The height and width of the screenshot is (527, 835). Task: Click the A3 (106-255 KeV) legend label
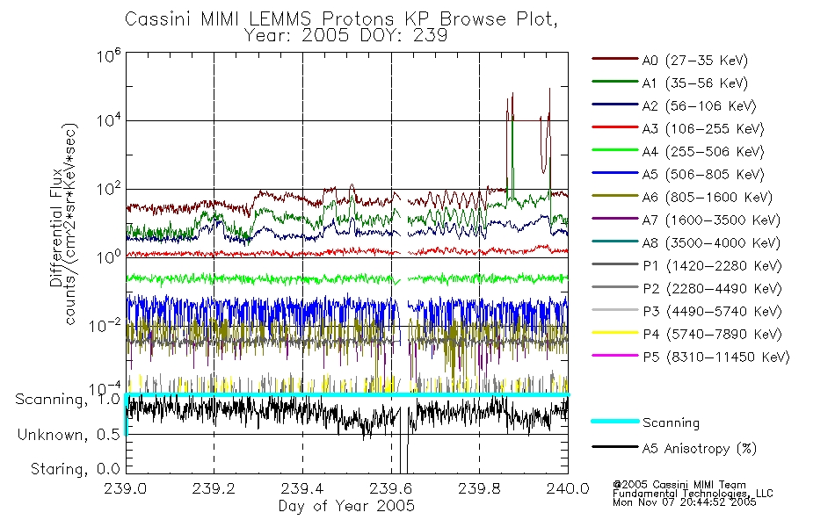pos(703,129)
